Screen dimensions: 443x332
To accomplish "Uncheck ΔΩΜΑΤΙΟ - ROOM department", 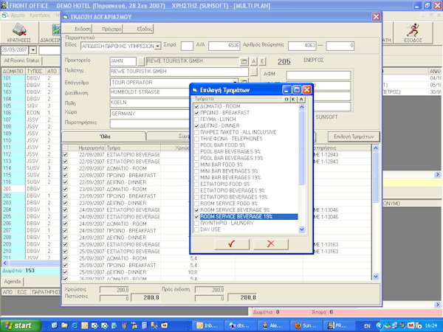I will [x=196, y=106].
